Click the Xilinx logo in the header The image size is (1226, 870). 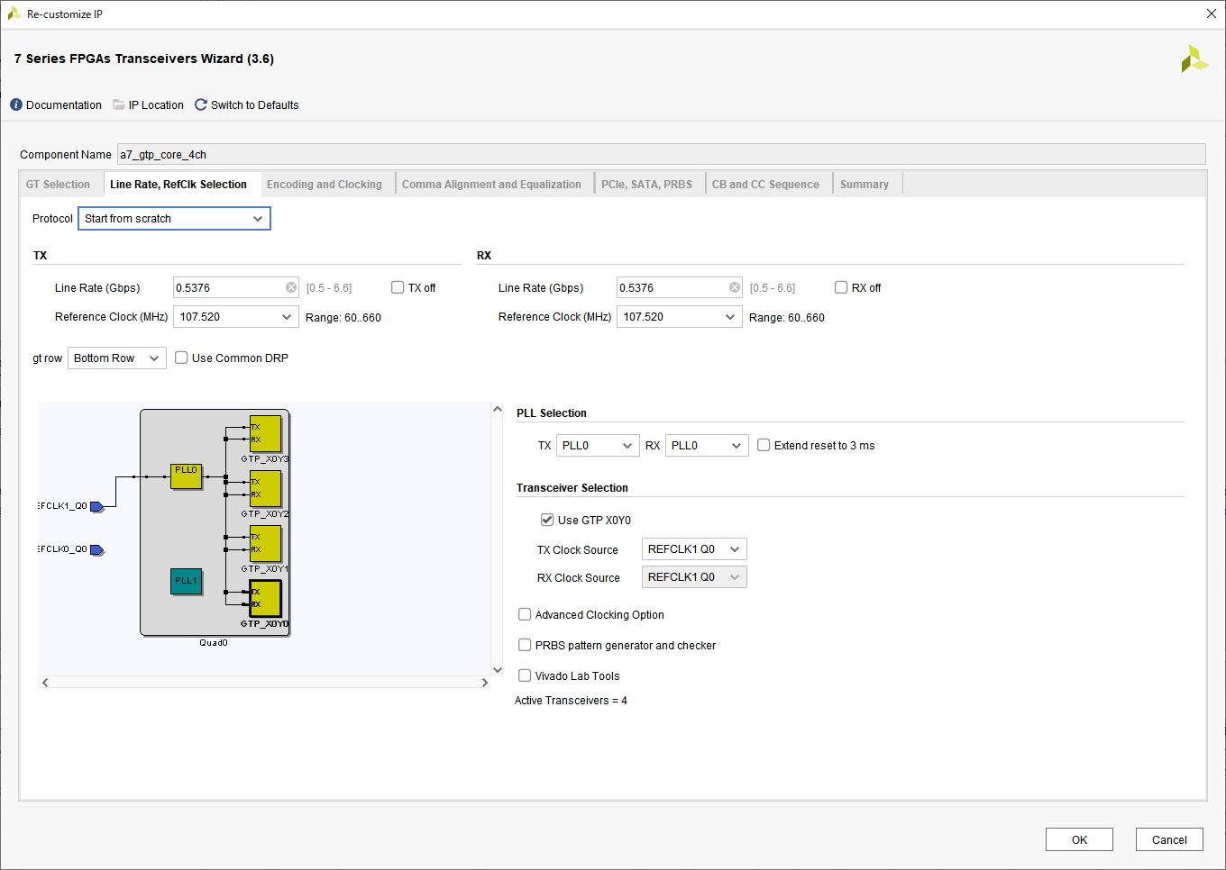1194,59
